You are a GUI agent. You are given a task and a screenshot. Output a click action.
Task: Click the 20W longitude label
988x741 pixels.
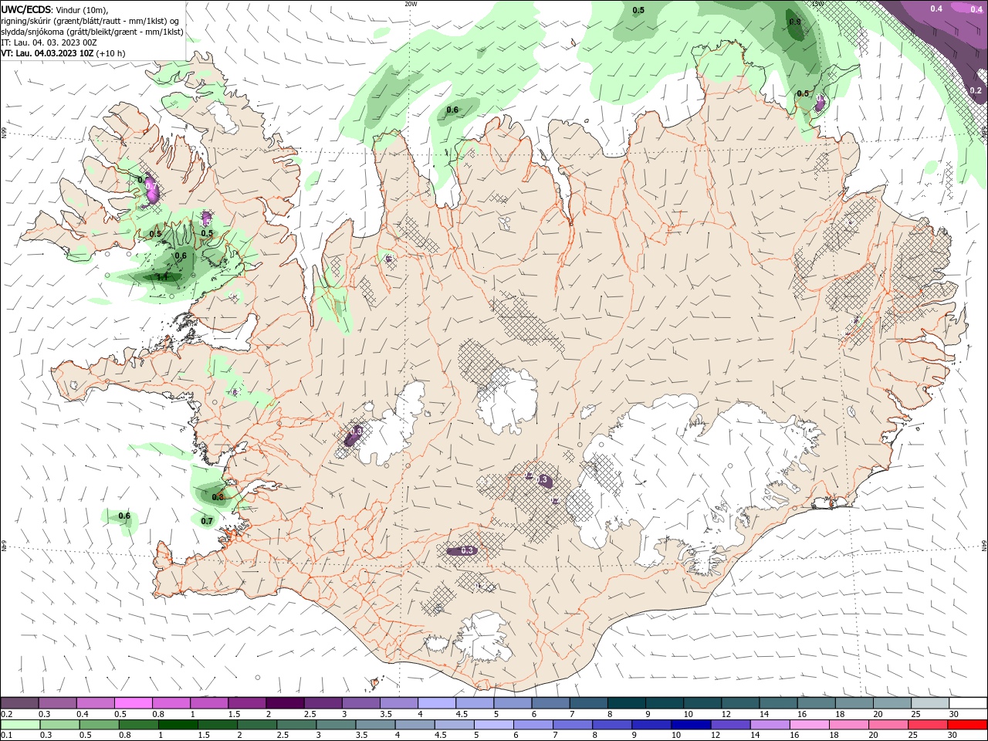tap(411, 3)
